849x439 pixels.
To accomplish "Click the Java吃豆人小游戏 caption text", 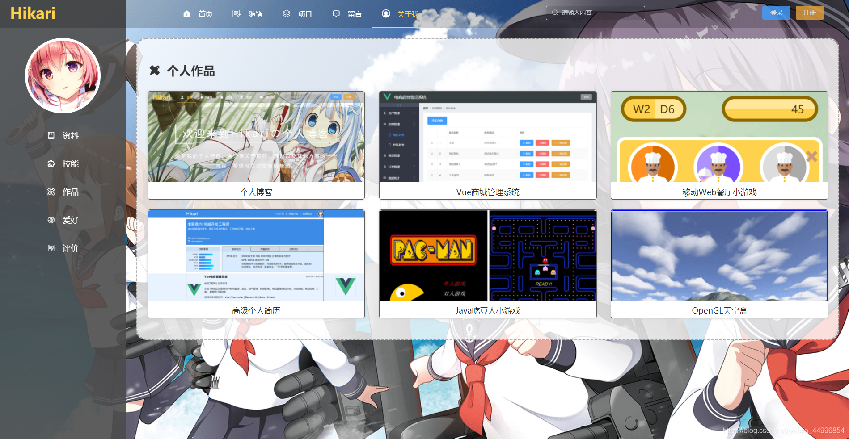I will coord(488,310).
